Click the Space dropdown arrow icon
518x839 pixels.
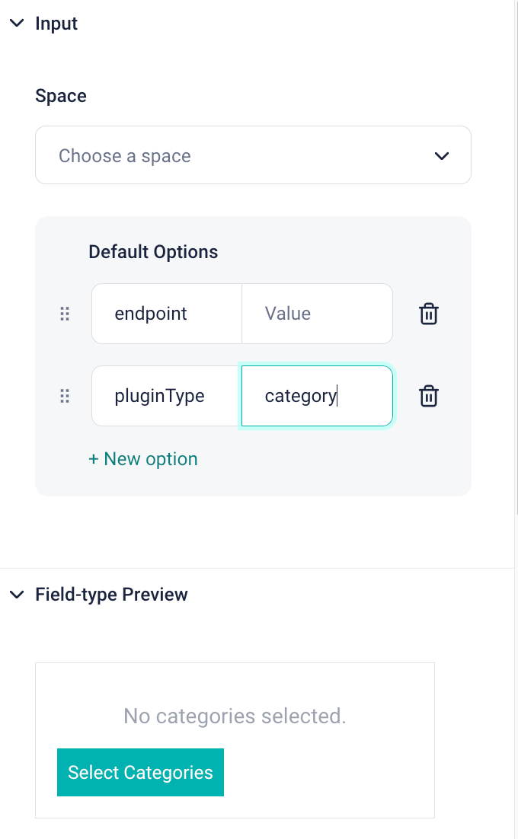click(441, 156)
